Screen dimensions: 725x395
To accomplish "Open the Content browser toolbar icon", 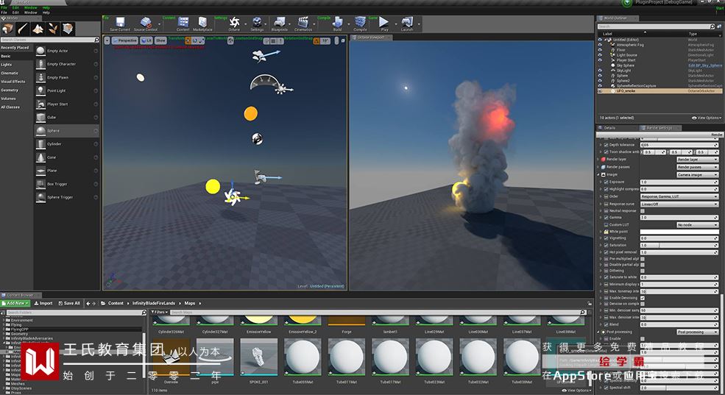I will tap(183, 24).
